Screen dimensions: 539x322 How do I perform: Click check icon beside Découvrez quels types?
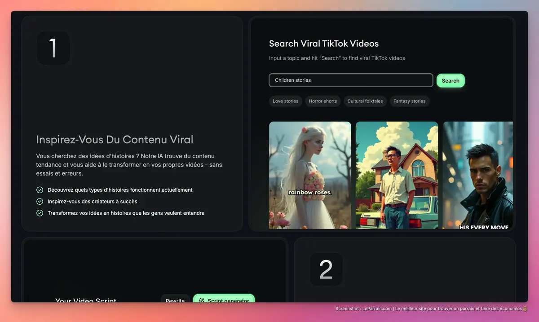coord(40,190)
